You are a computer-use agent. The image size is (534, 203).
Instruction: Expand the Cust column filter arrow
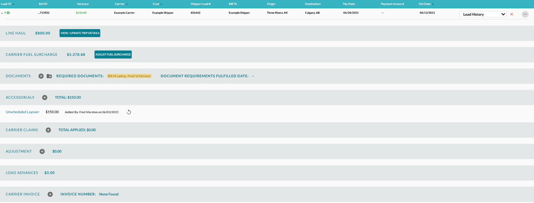(x=162, y=4)
